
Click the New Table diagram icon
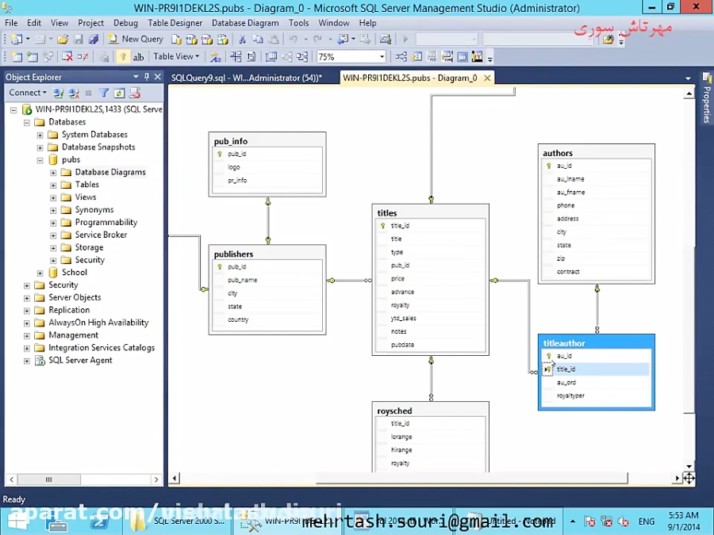pyautogui.click(x=17, y=57)
